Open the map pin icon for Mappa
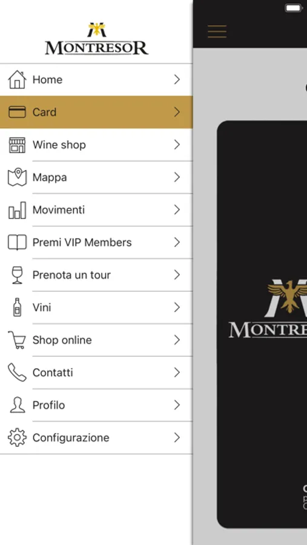This screenshot has width=307, height=545. [x=17, y=177]
